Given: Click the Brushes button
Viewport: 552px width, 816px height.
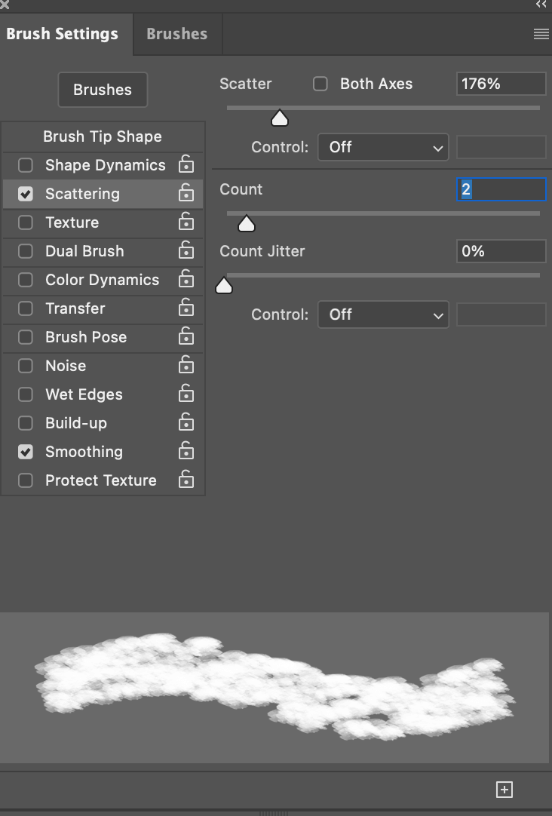Looking at the screenshot, I should click(x=103, y=90).
